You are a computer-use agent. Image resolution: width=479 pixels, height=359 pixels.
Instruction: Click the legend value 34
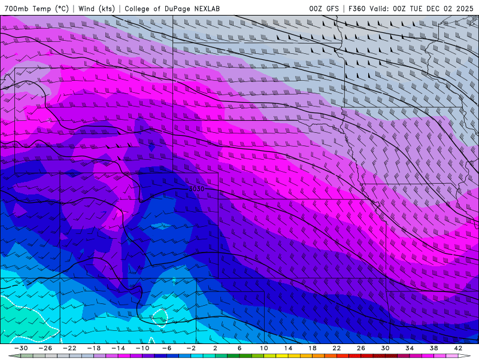click(410, 348)
